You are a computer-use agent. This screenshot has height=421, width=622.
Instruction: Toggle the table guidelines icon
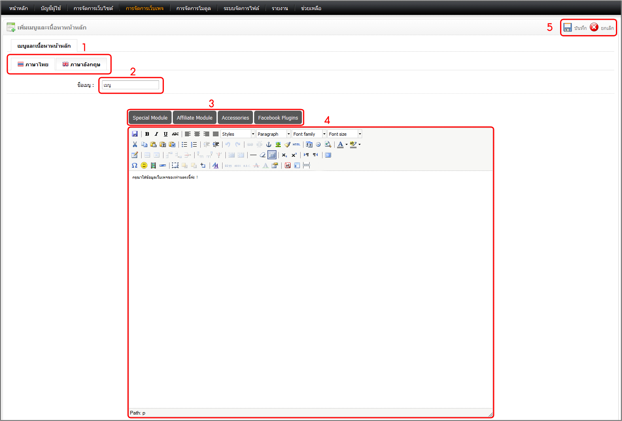click(272, 155)
